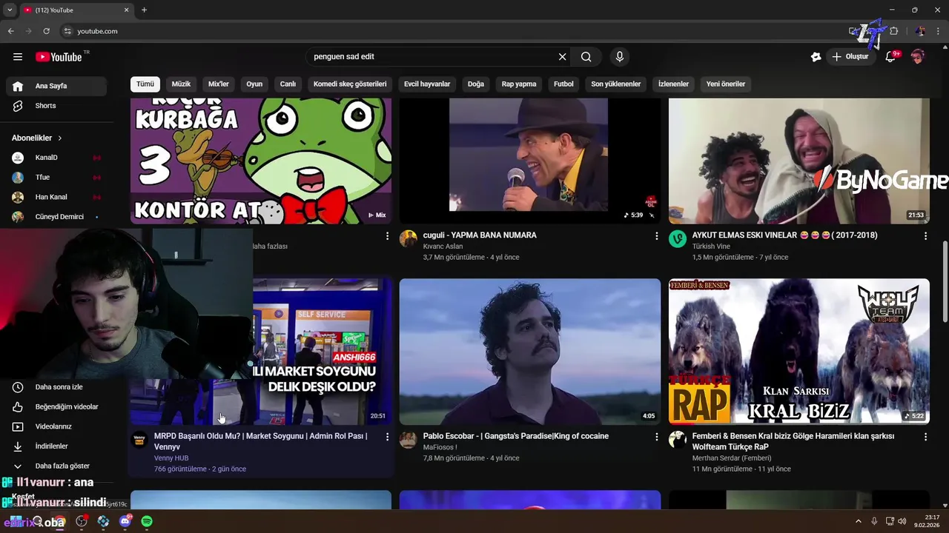Go back with Chrome back arrow
The image size is (949, 533).
point(10,31)
